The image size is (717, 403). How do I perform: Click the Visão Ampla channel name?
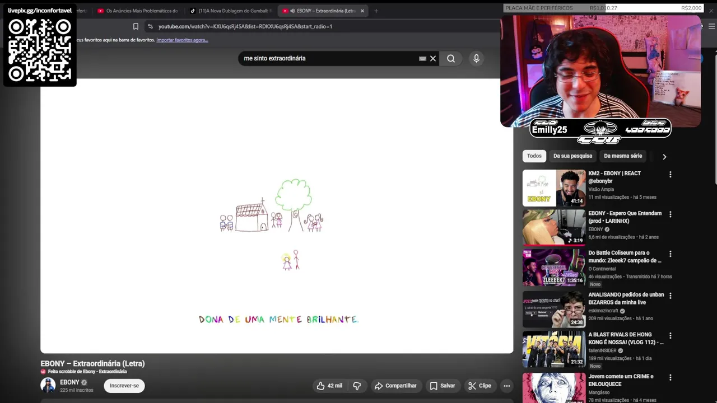click(601, 189)
